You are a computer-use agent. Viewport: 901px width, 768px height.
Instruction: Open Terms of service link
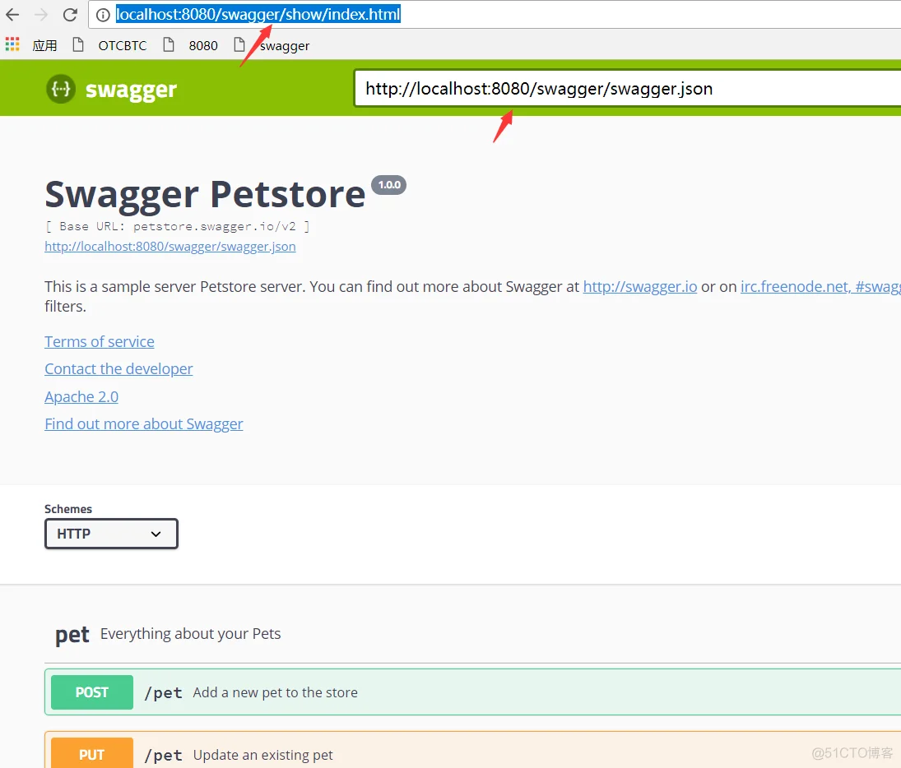click(x=100, y=342)
